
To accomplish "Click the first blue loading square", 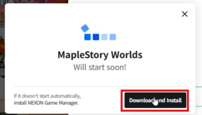I will (87, 37).
